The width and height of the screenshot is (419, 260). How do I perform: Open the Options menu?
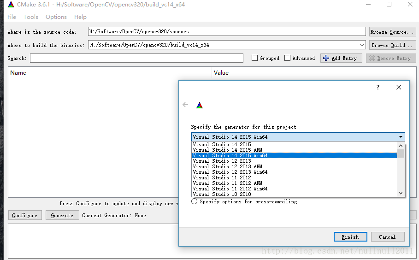click(56, 17)
